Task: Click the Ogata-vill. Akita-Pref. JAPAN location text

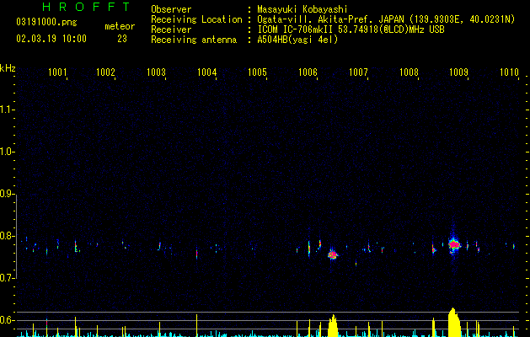Action: tap(386, 19)
